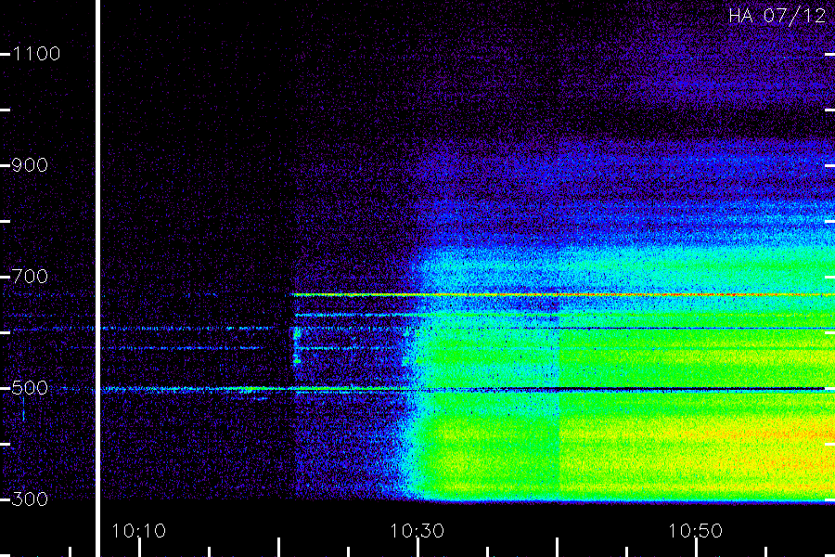Click the 700 frequency axis label
The height and width of the screenshot is (557, 835).
pyautogui.click(x=30, y=277)
